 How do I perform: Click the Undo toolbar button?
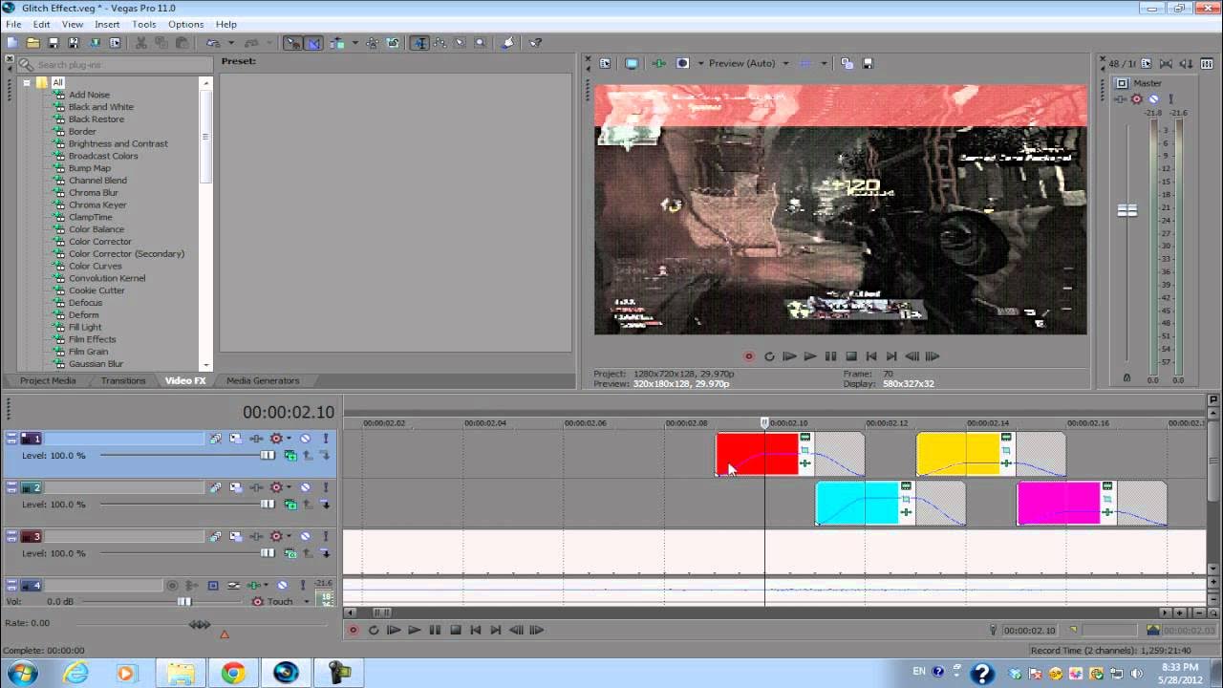[x=213, y=43]
